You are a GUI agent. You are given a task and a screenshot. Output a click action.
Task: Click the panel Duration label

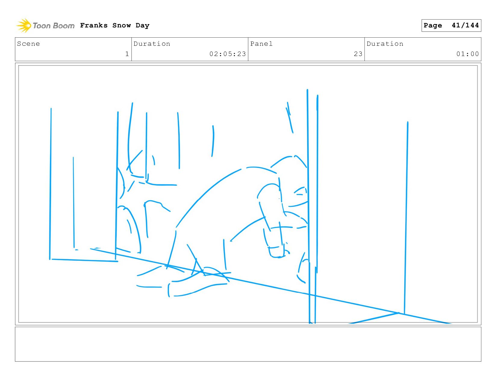point(385,44)
